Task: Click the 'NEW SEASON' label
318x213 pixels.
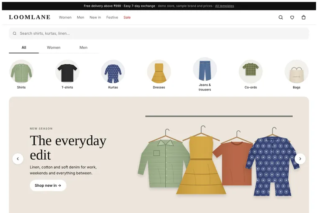Action: [41, 129]
